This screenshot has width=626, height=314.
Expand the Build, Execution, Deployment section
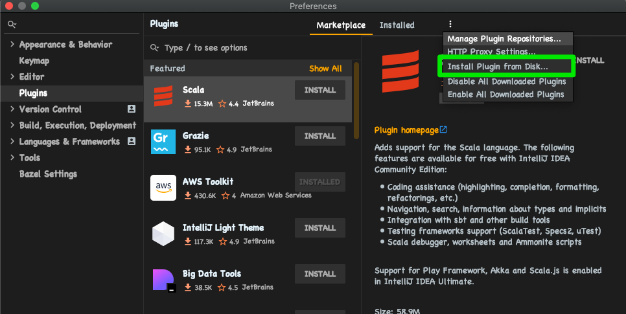pyautogui.click(x=12, y=126)
